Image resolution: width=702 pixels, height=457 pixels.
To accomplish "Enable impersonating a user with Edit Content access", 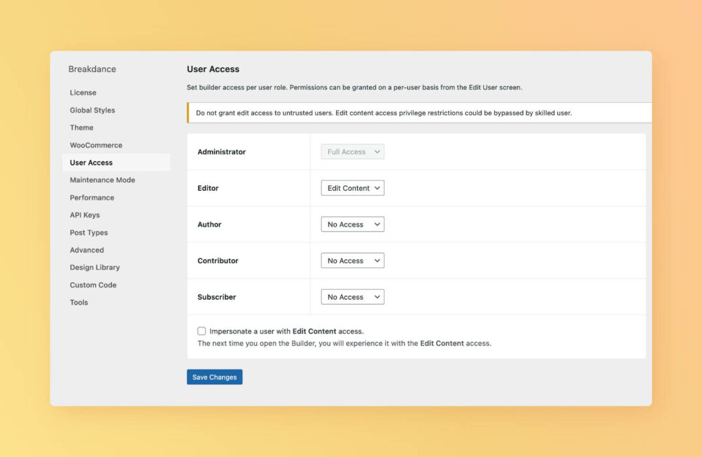I will [x=201, y=331].
